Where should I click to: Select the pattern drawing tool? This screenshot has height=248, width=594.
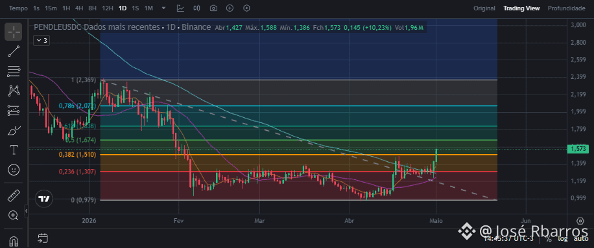coord(14,91)
